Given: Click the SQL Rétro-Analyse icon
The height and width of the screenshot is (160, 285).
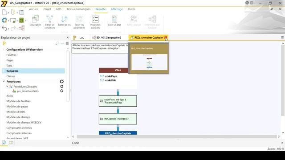Looking at the screenshot, I should 134,21.
